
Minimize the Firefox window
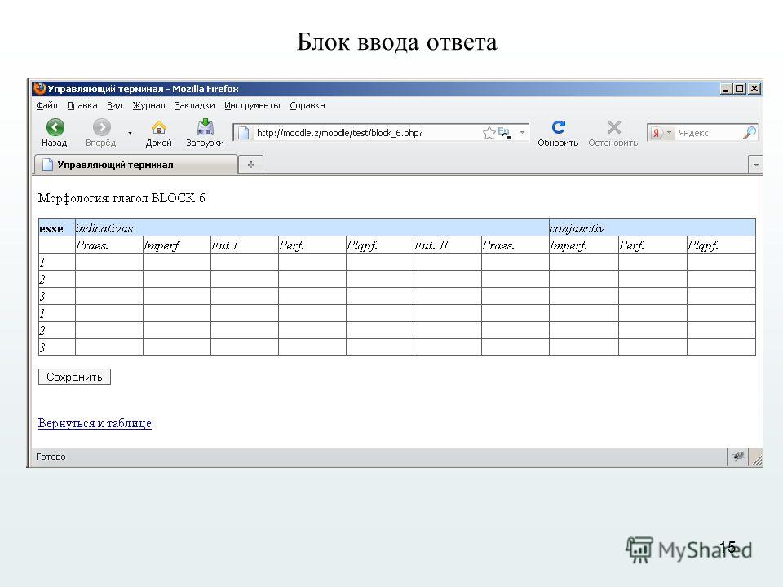tap(727, 89)
